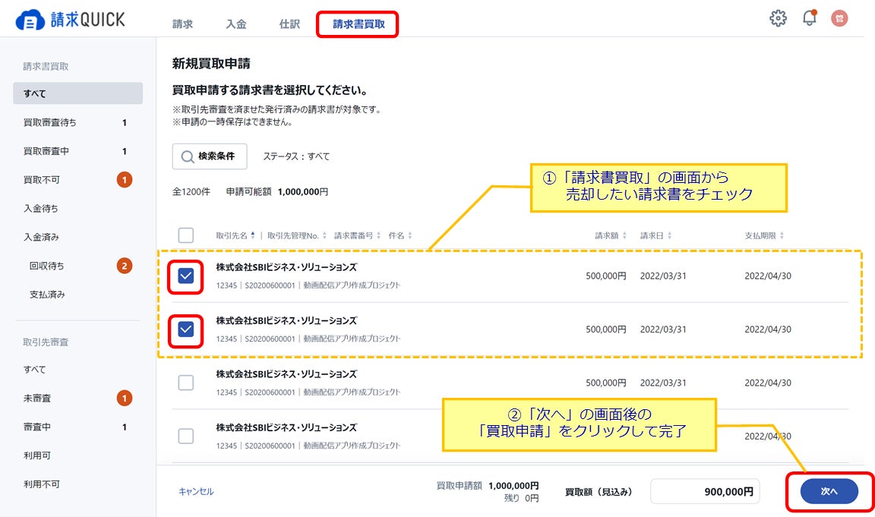The width and height of the screenshot is (875, 517).
Task: Click the 未審査 badge showing 1
Action: tap(125, 399)
